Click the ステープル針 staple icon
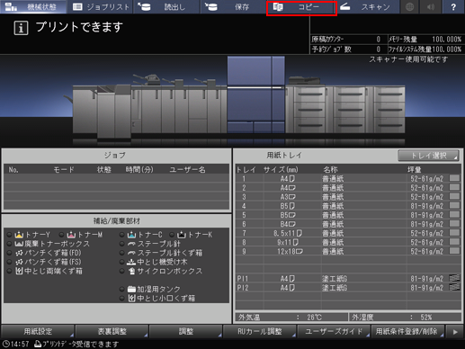The image size is (465, 349). click(x=131, y=244)
